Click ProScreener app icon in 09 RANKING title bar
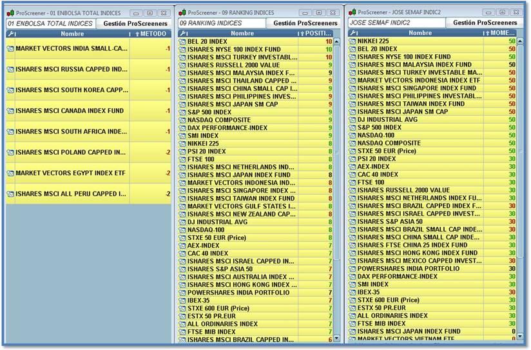The height and width of the screenshot is (350, 531). [x=182, y=12]
